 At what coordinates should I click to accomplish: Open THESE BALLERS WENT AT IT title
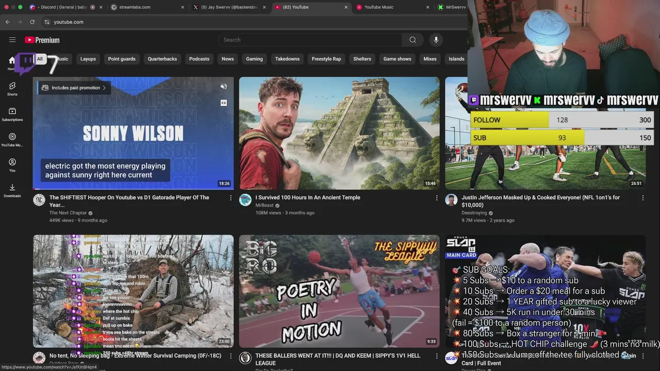click(x=338, y=359)
